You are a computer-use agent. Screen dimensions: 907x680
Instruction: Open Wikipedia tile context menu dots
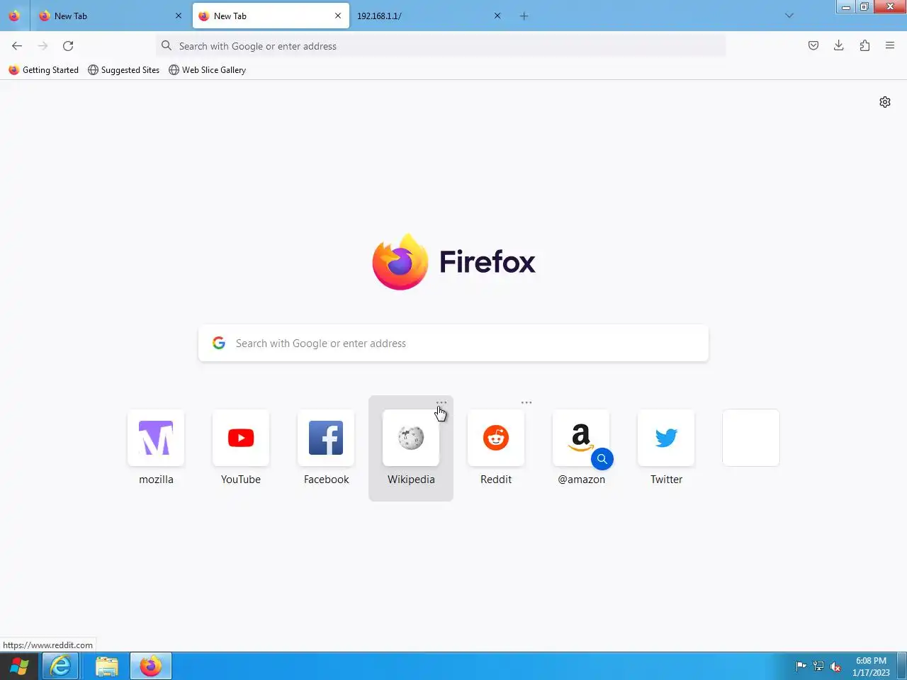point(441,402)
